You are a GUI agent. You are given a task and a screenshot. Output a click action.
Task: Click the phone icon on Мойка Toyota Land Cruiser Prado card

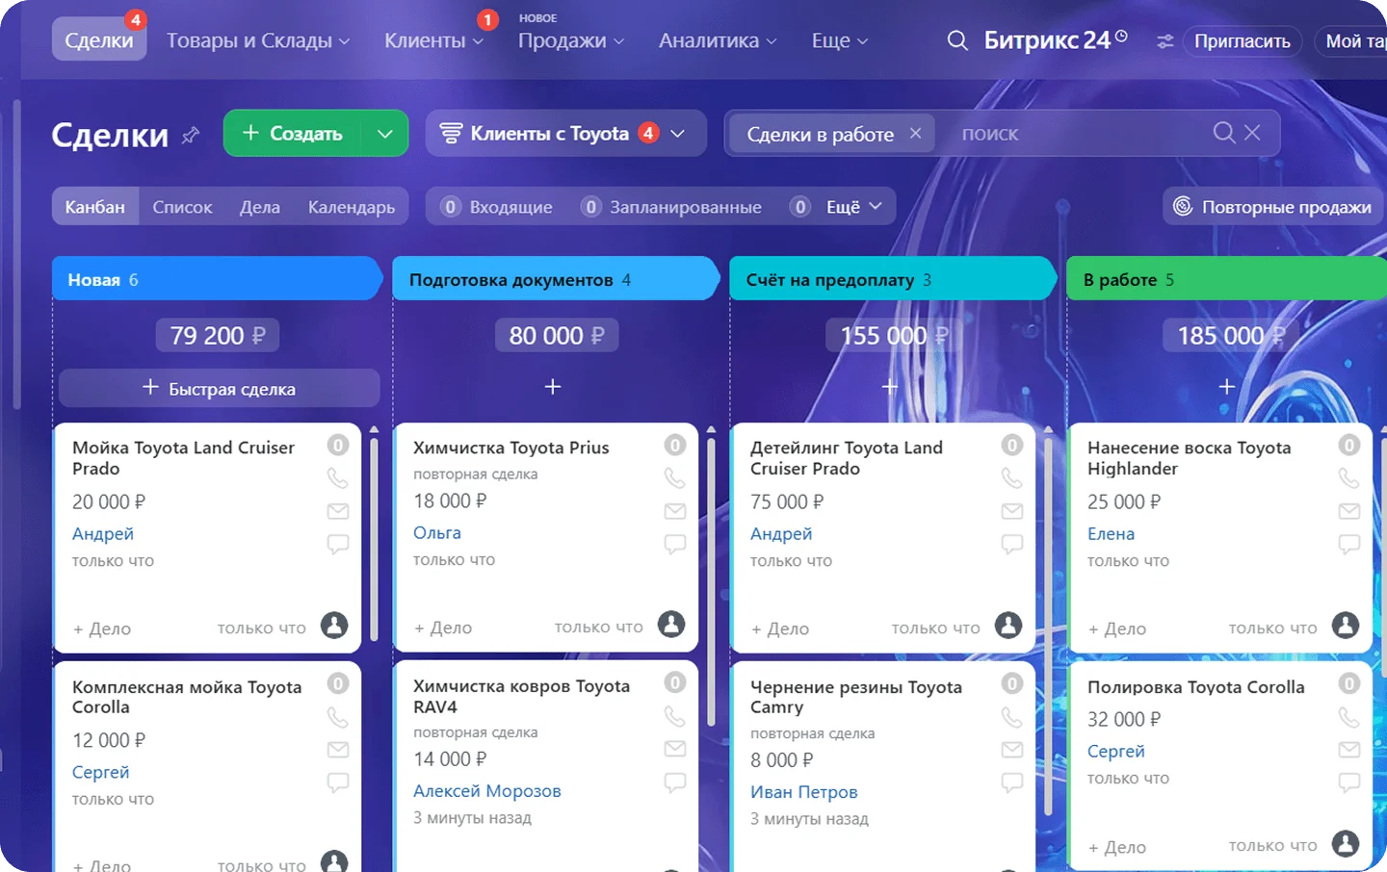[338, 477]
